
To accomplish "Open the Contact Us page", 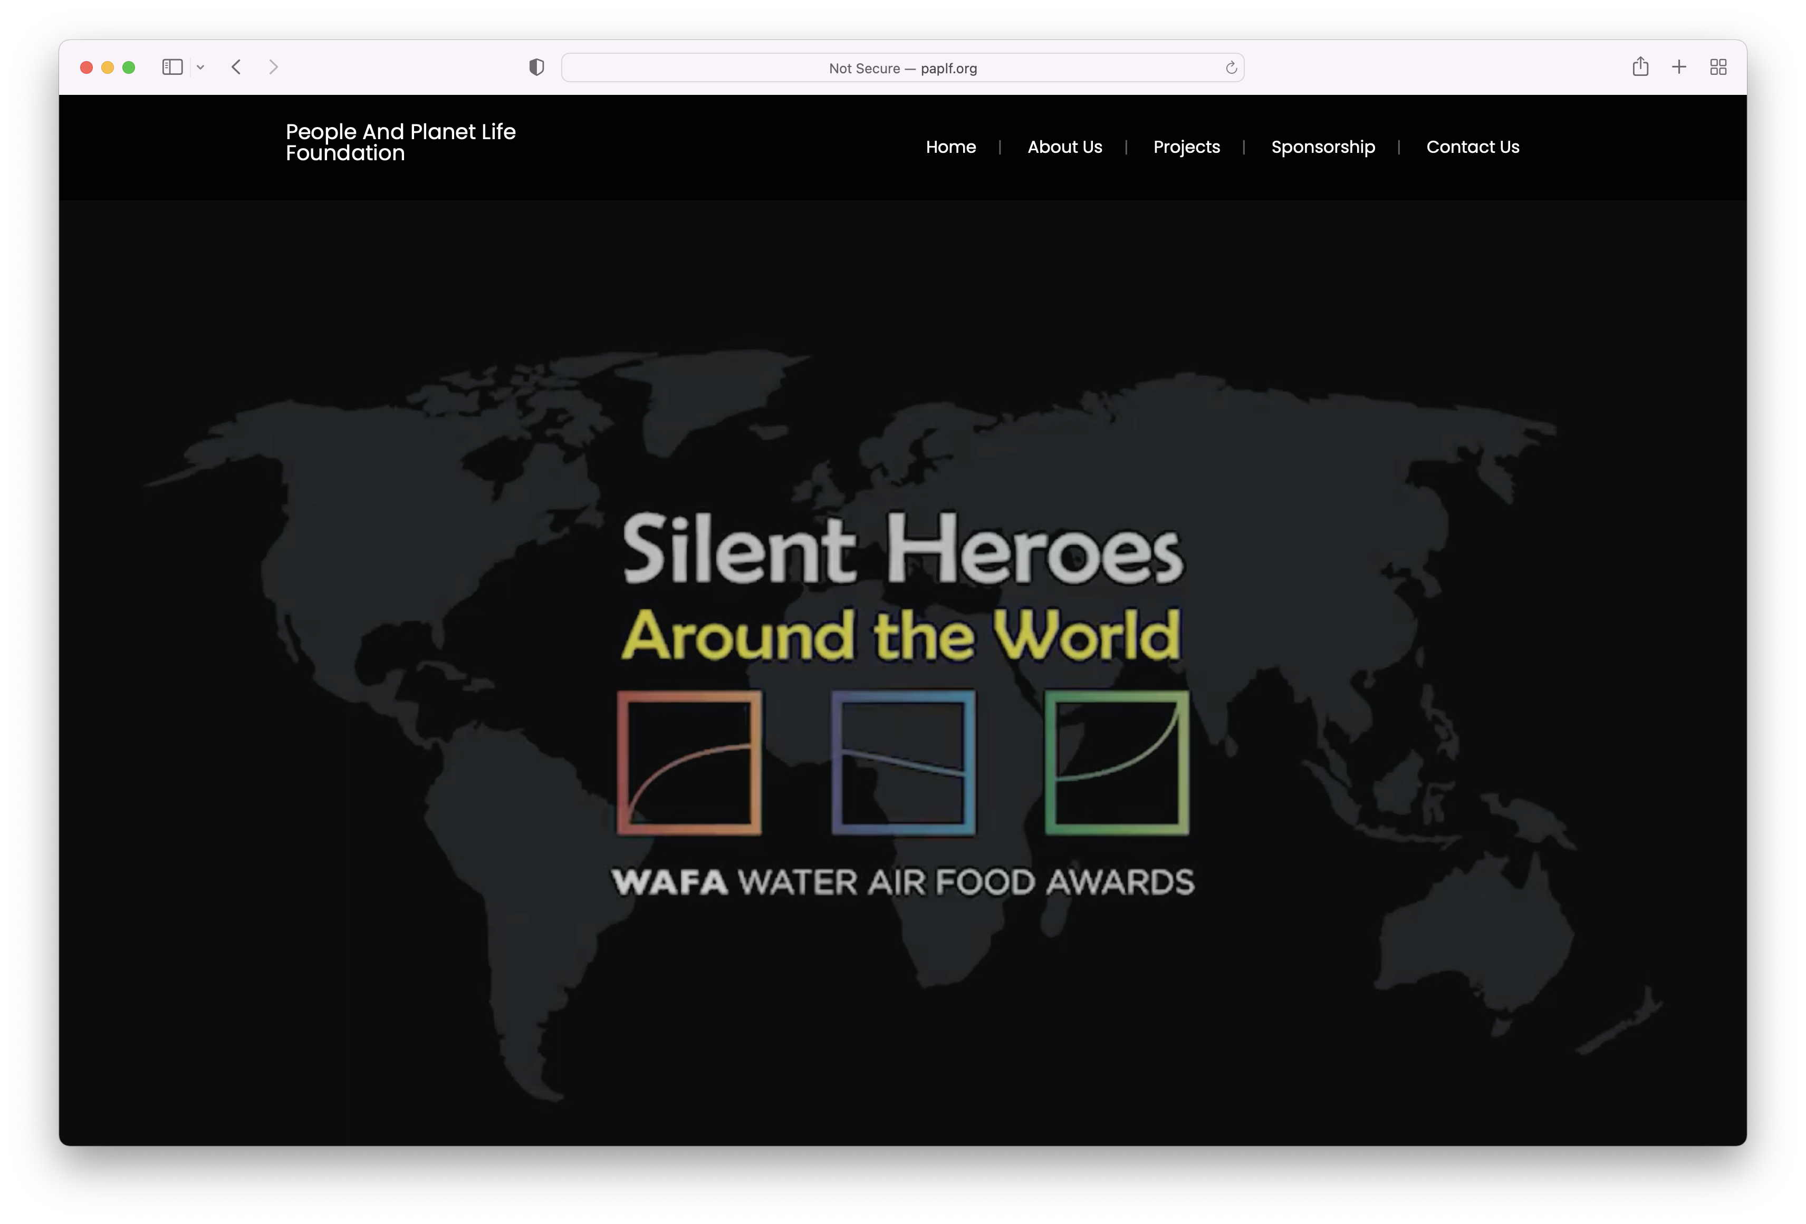I will coord(1473,147).
